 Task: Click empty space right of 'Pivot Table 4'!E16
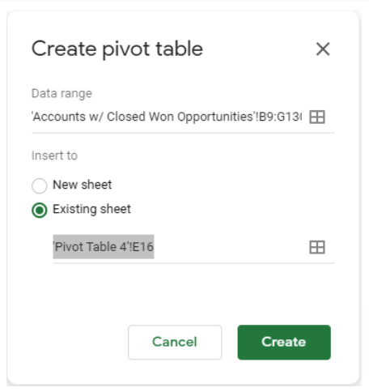[231, 247]
